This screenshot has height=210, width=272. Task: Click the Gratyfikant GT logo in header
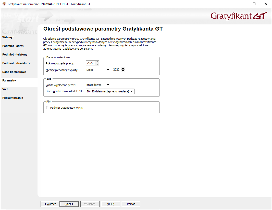[239, 16]
